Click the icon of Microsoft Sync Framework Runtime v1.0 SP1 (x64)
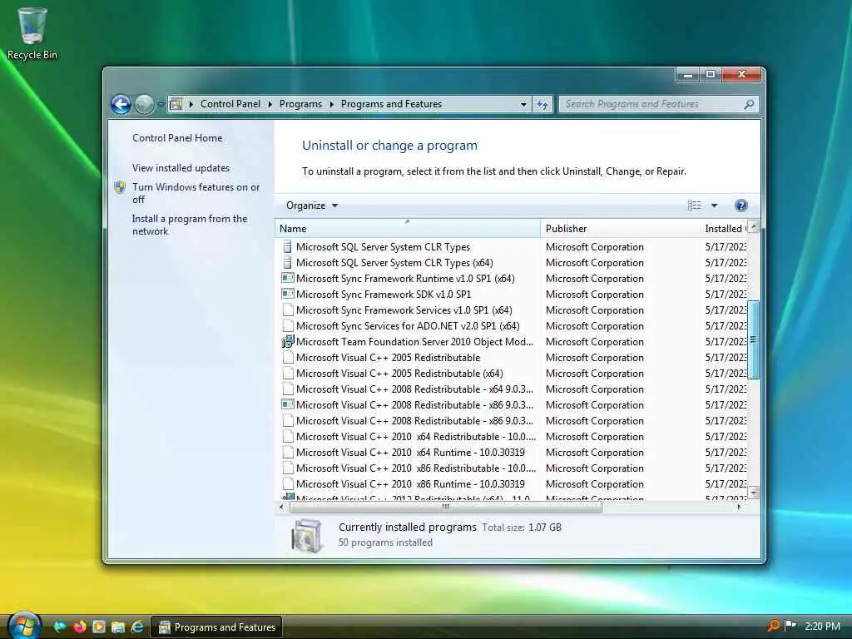Screen dimensions: 852x639 287,278
